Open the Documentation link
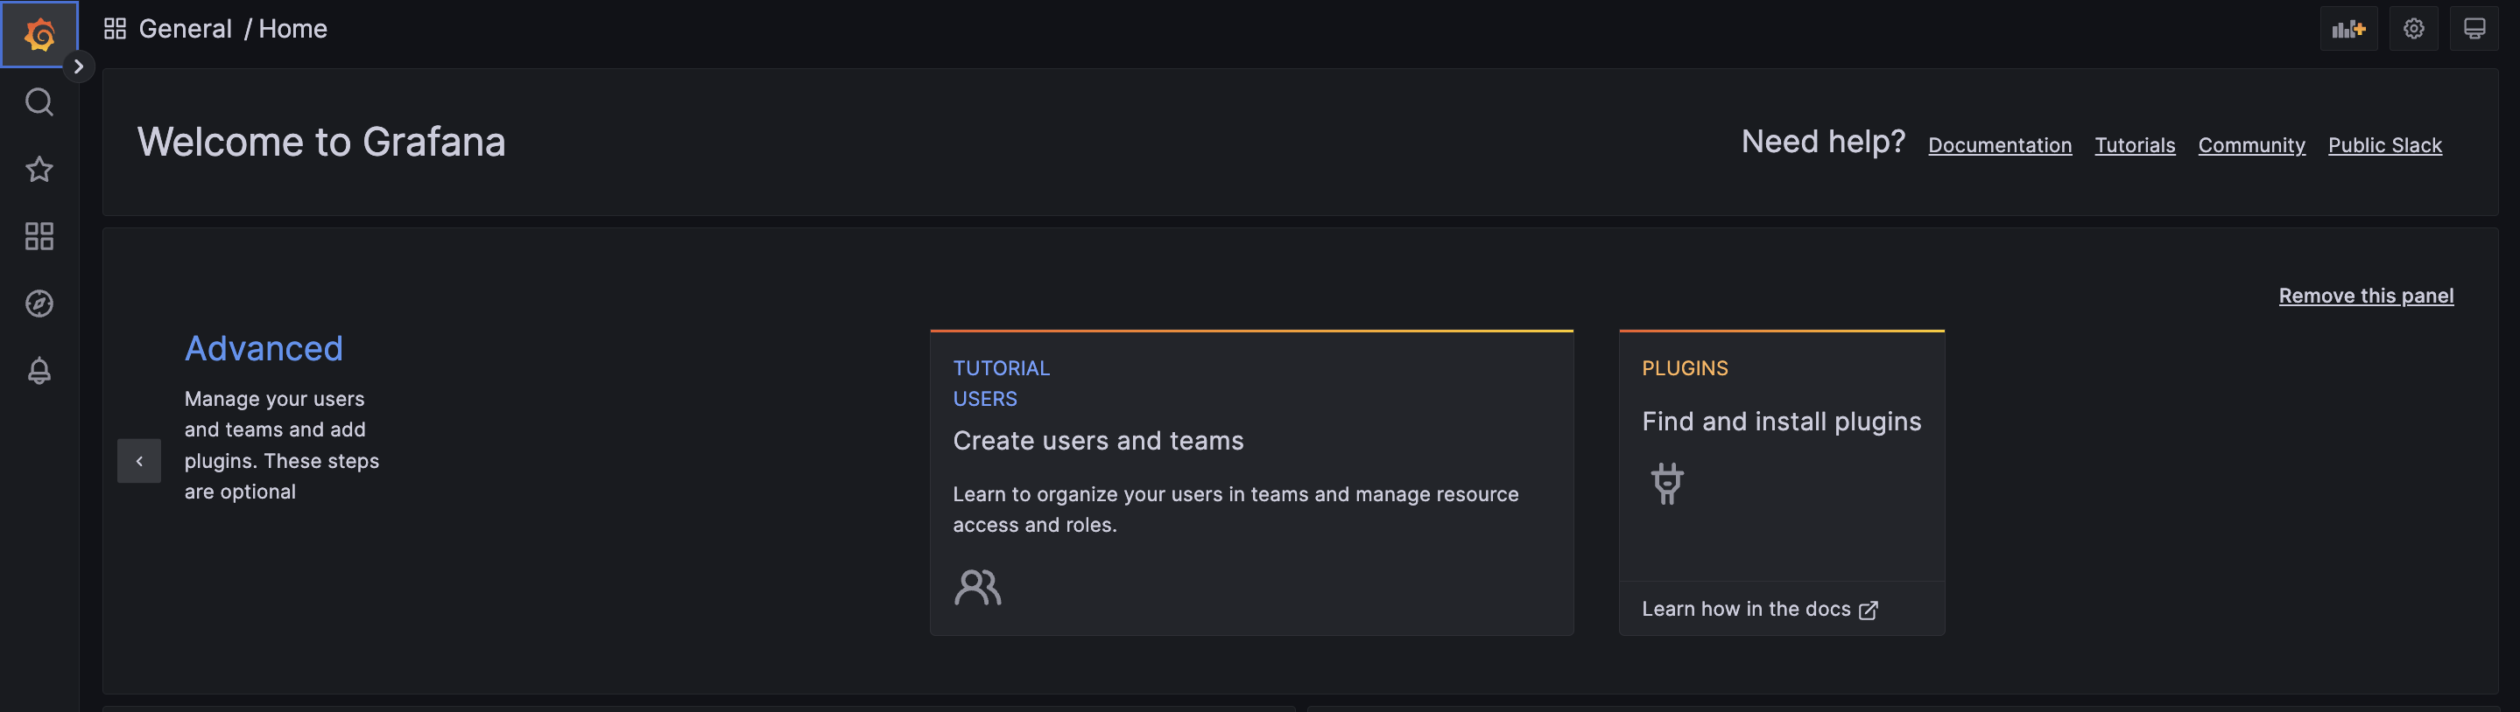This screenshot has width=2520, height=712. (x=2000, y=144)
